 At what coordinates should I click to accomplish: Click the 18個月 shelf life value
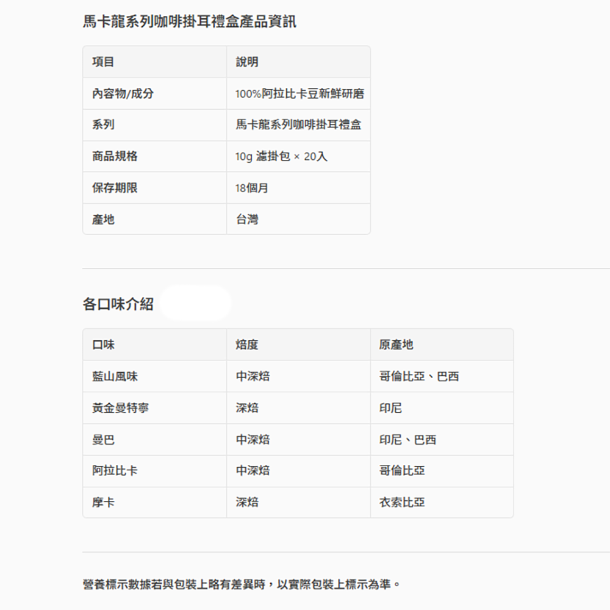pyautogui.click(x=251, y=188)
